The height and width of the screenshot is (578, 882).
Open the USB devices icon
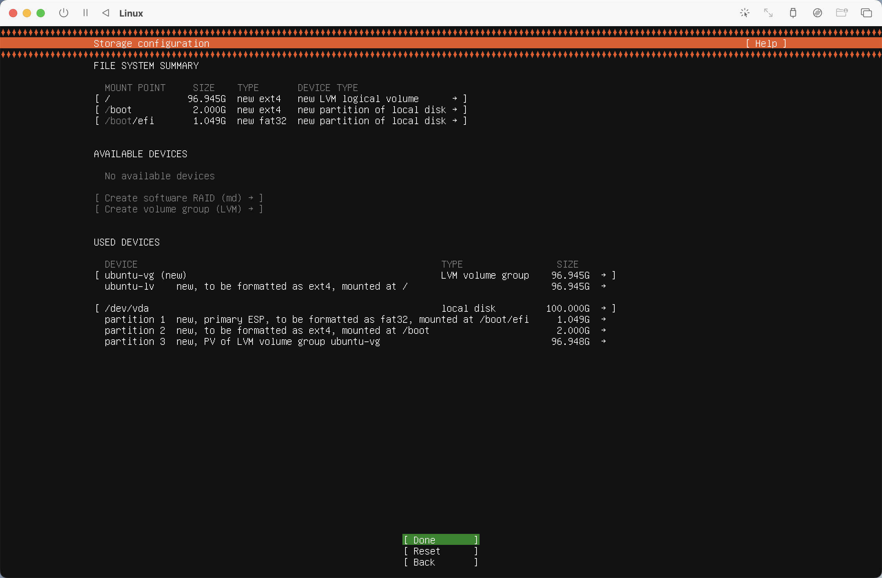(793, 13)
